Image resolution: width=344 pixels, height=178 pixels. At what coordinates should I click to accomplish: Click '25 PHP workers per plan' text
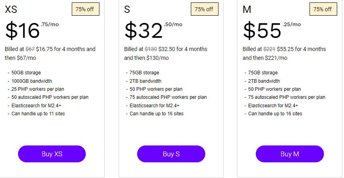pyautogui.click(x=38, y=89)
